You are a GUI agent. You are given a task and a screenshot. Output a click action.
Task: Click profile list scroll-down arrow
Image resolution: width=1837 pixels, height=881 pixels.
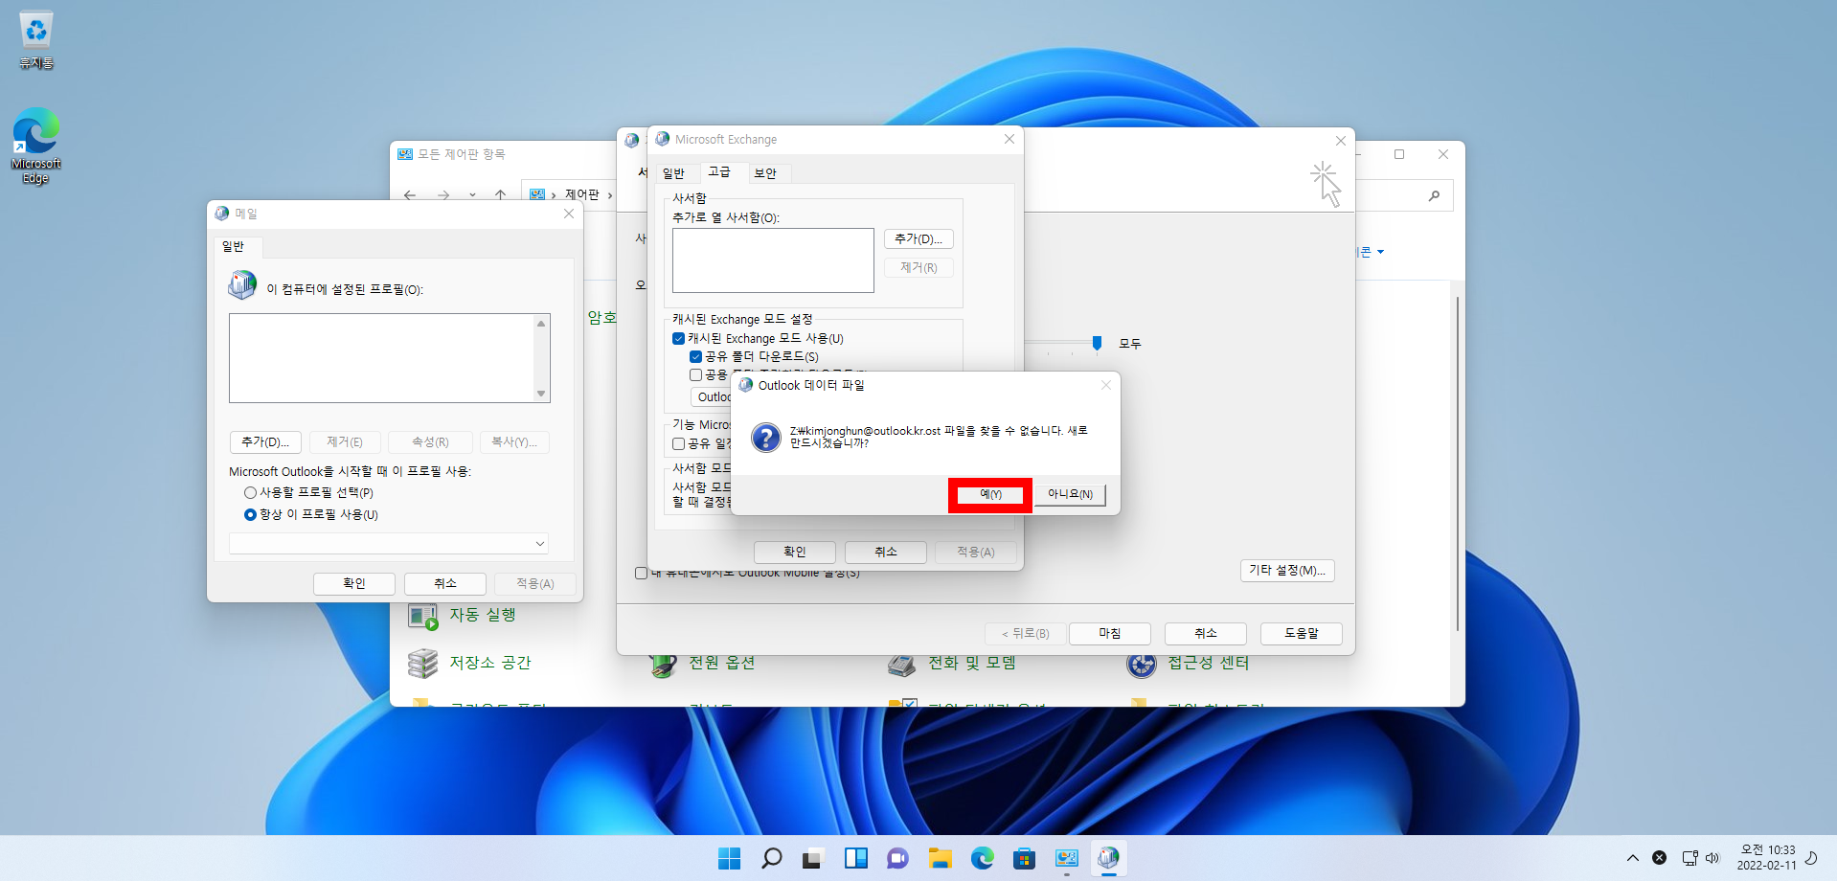[541, 394]
